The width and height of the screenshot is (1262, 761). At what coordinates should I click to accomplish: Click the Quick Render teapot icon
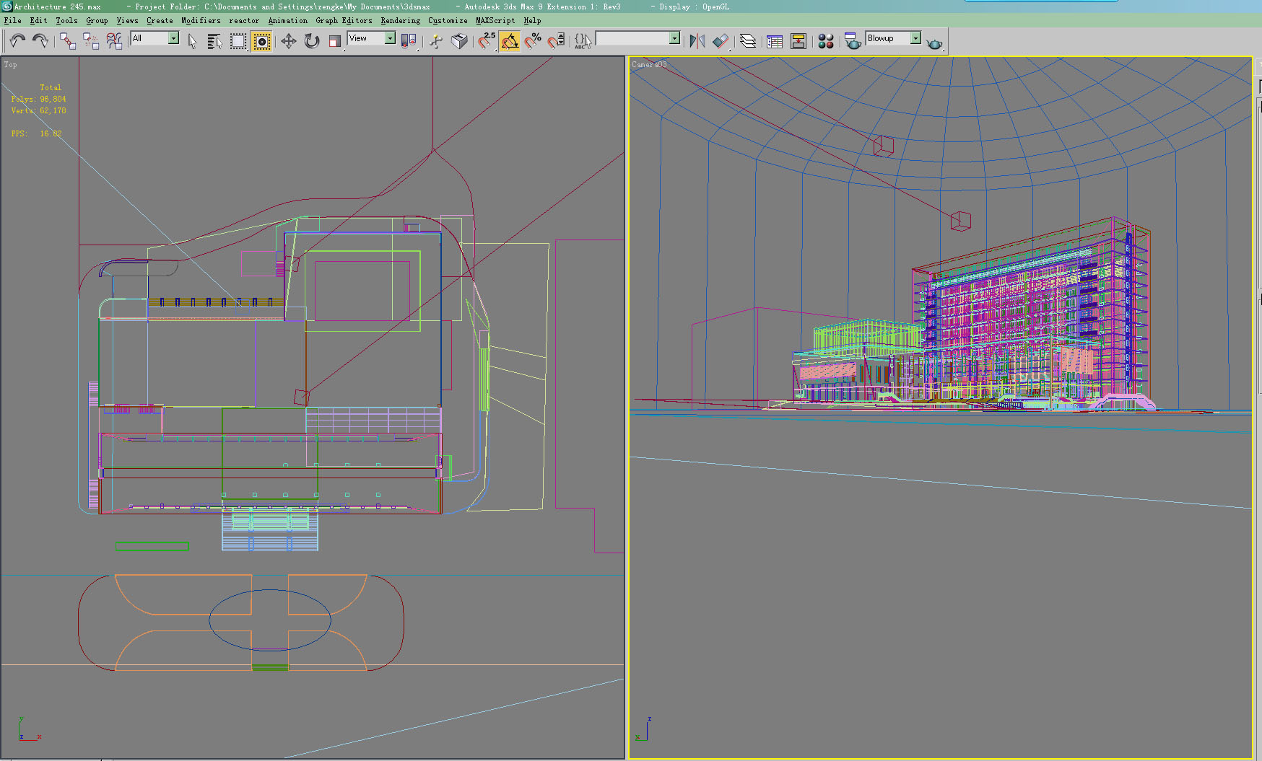point(934,43)
